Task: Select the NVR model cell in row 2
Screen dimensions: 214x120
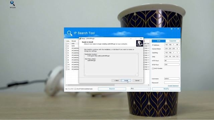Action: pyautogui.click(x=73, y=46)
